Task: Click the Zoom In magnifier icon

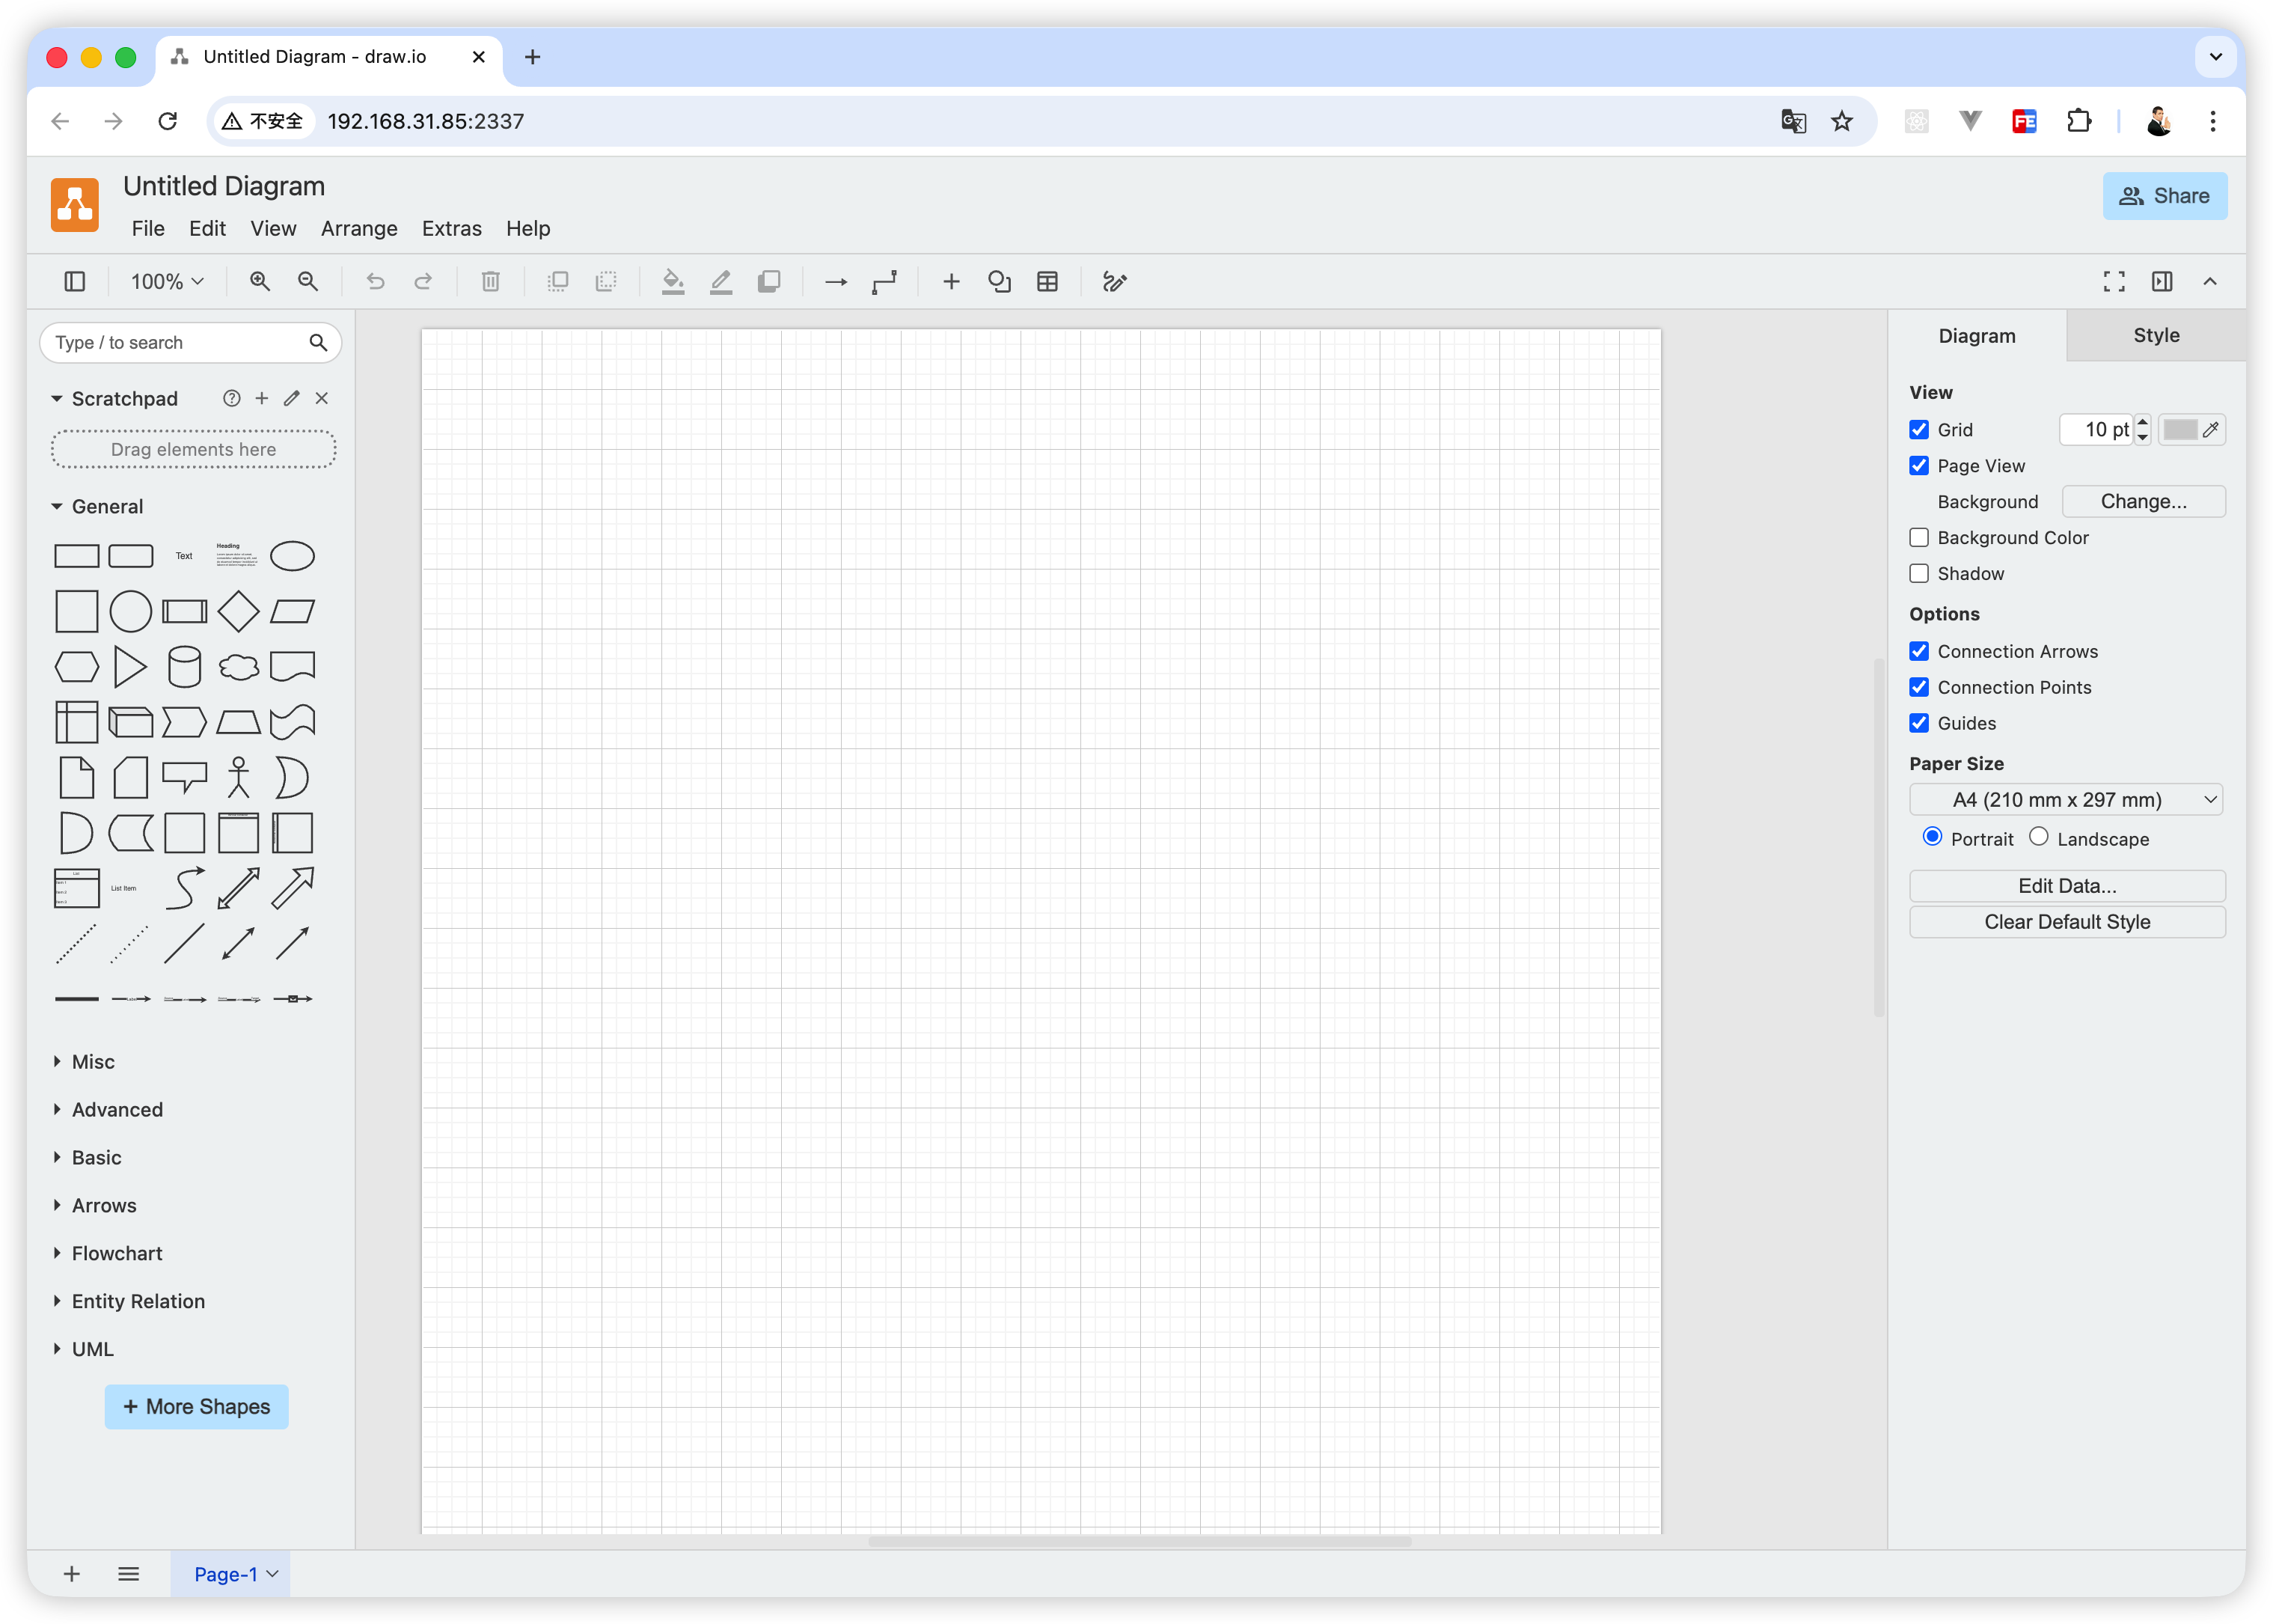Action: point(260,282)
